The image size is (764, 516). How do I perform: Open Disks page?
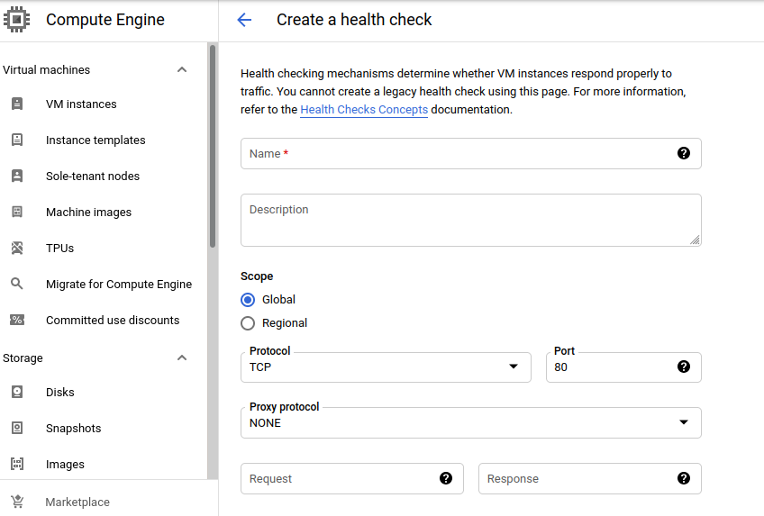point(60,393)
